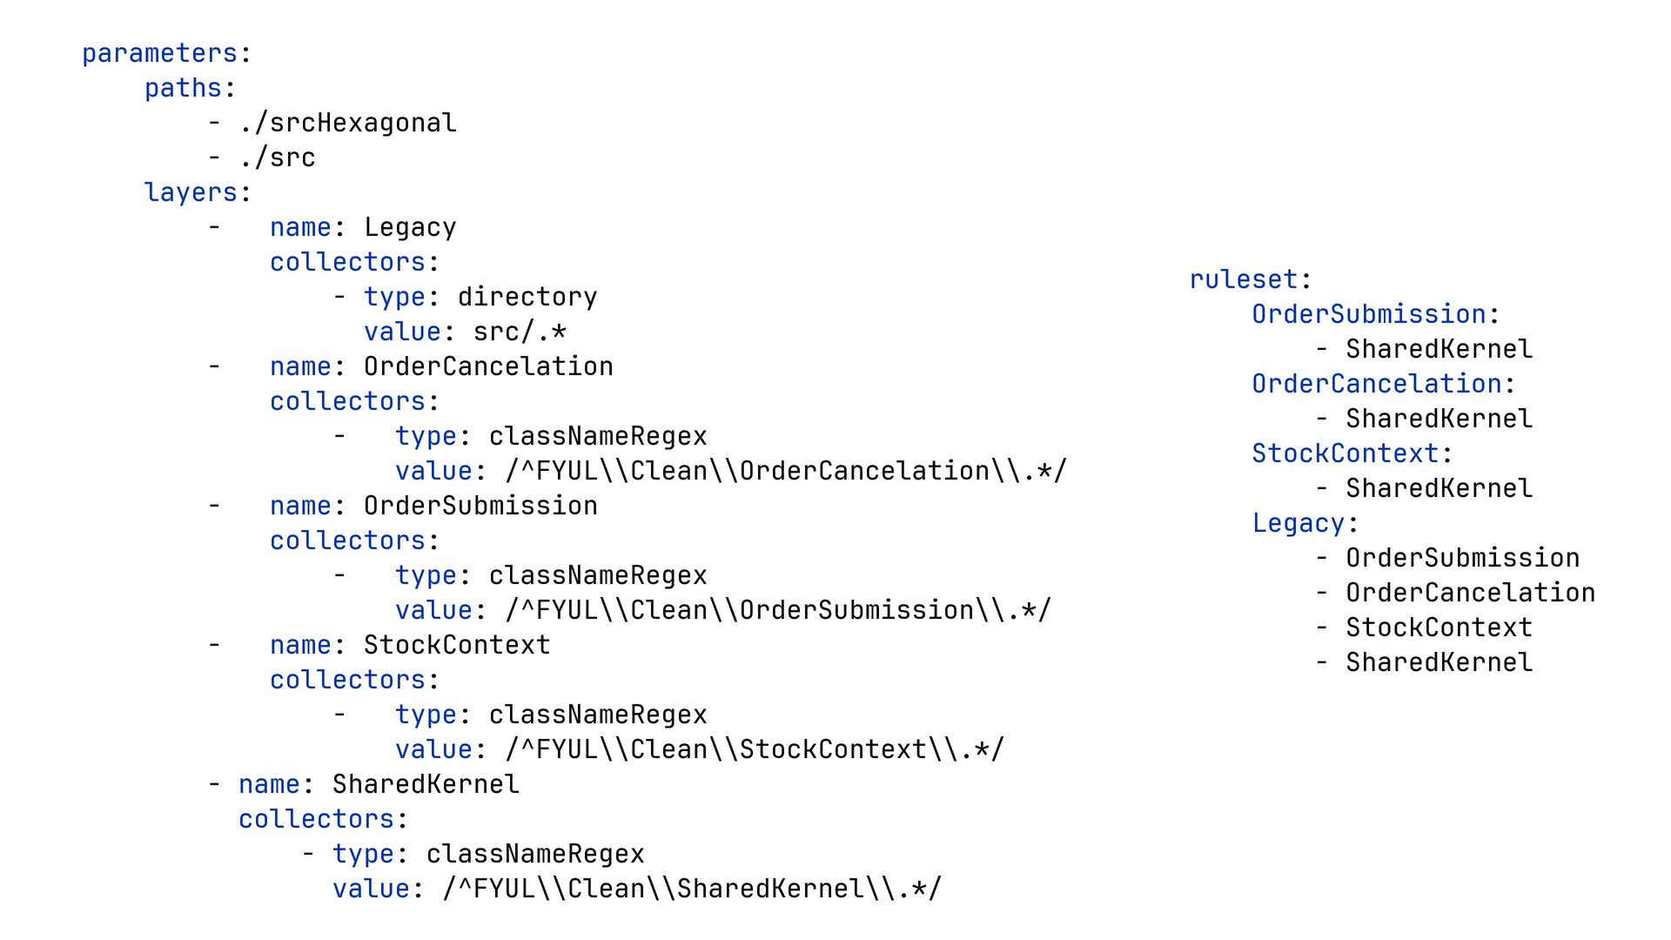Click the OrderCancelation classNameRegex pattern value

[x=785, y=472]
